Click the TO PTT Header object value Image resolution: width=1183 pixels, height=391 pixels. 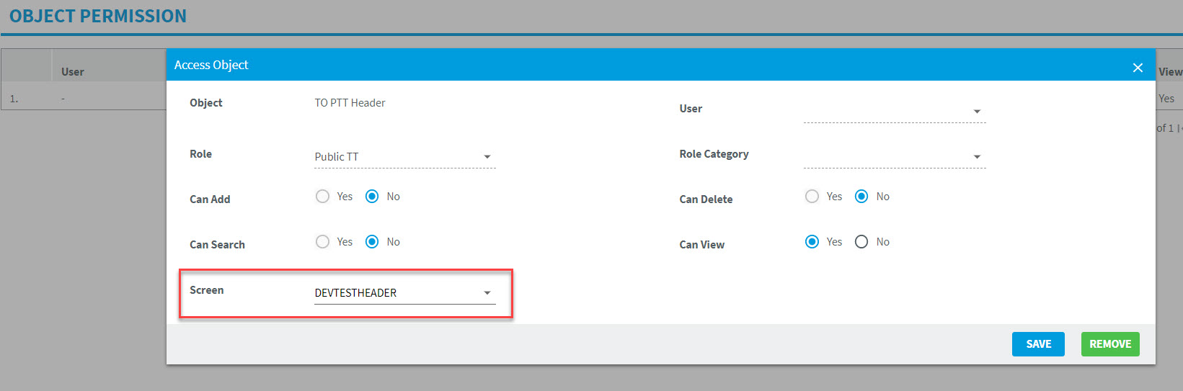point(350,103)
